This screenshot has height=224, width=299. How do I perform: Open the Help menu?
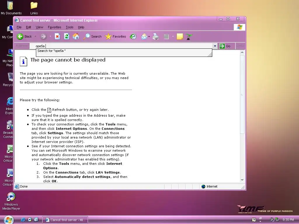[x=81, y=27]
